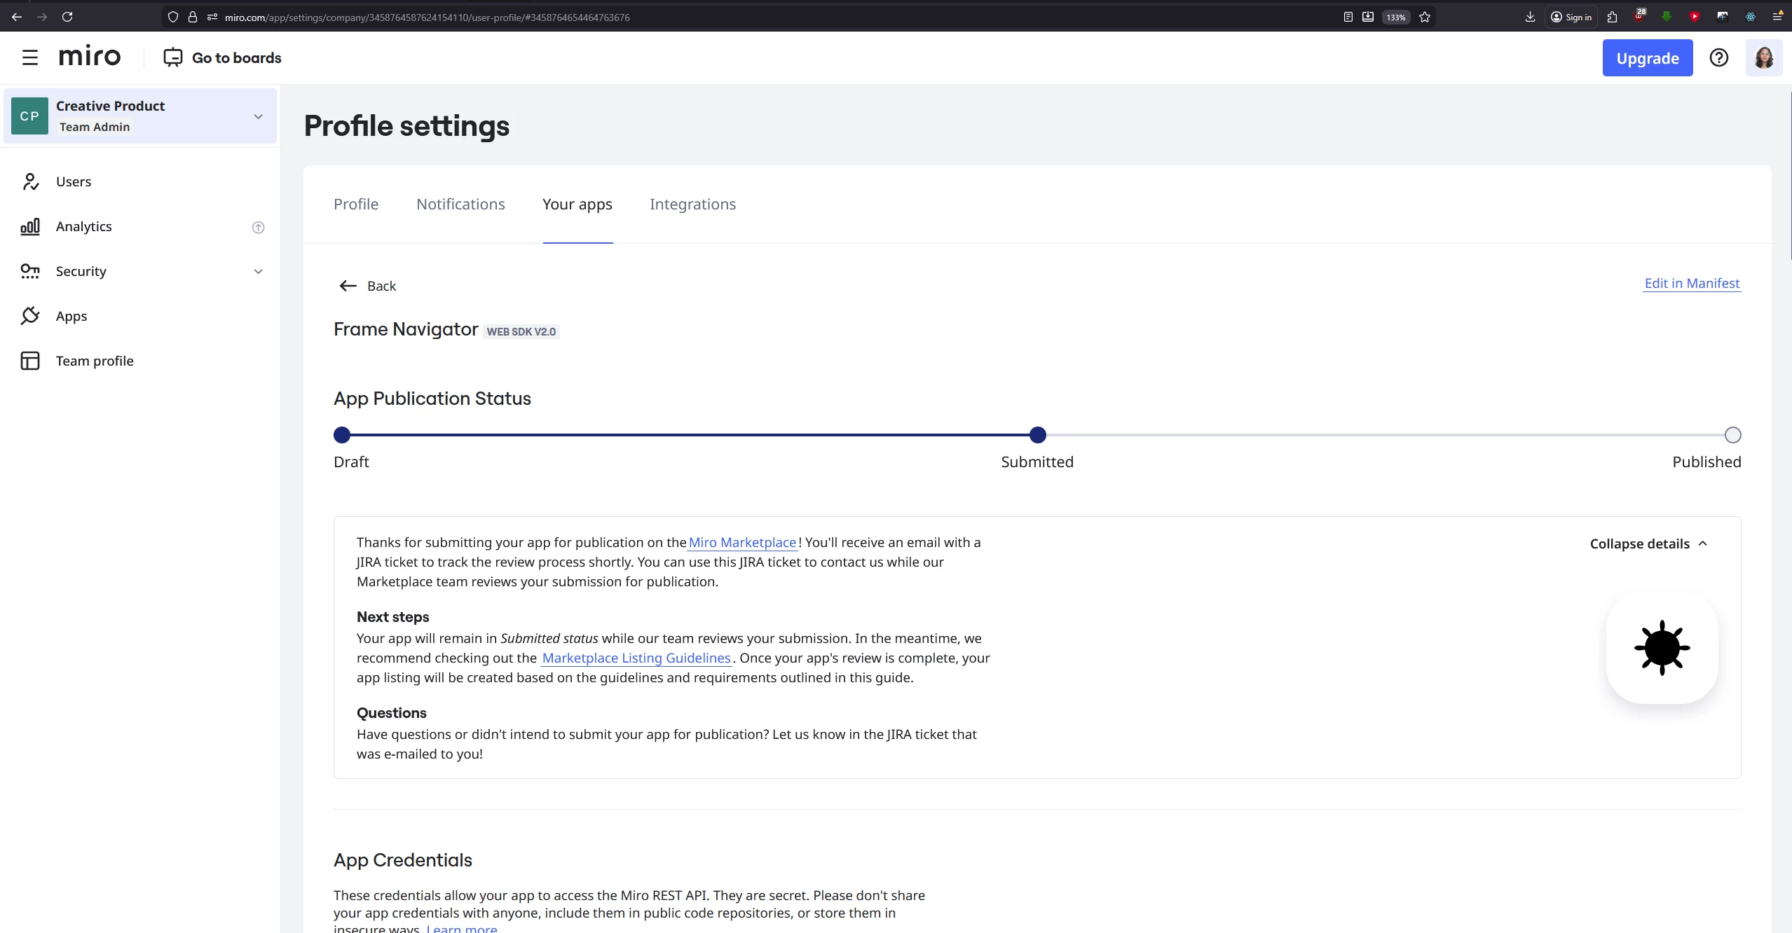The height and width of the screenshot is (933, 1792).
Task: Click the user avatar in header
Action: coord(1763,57)
